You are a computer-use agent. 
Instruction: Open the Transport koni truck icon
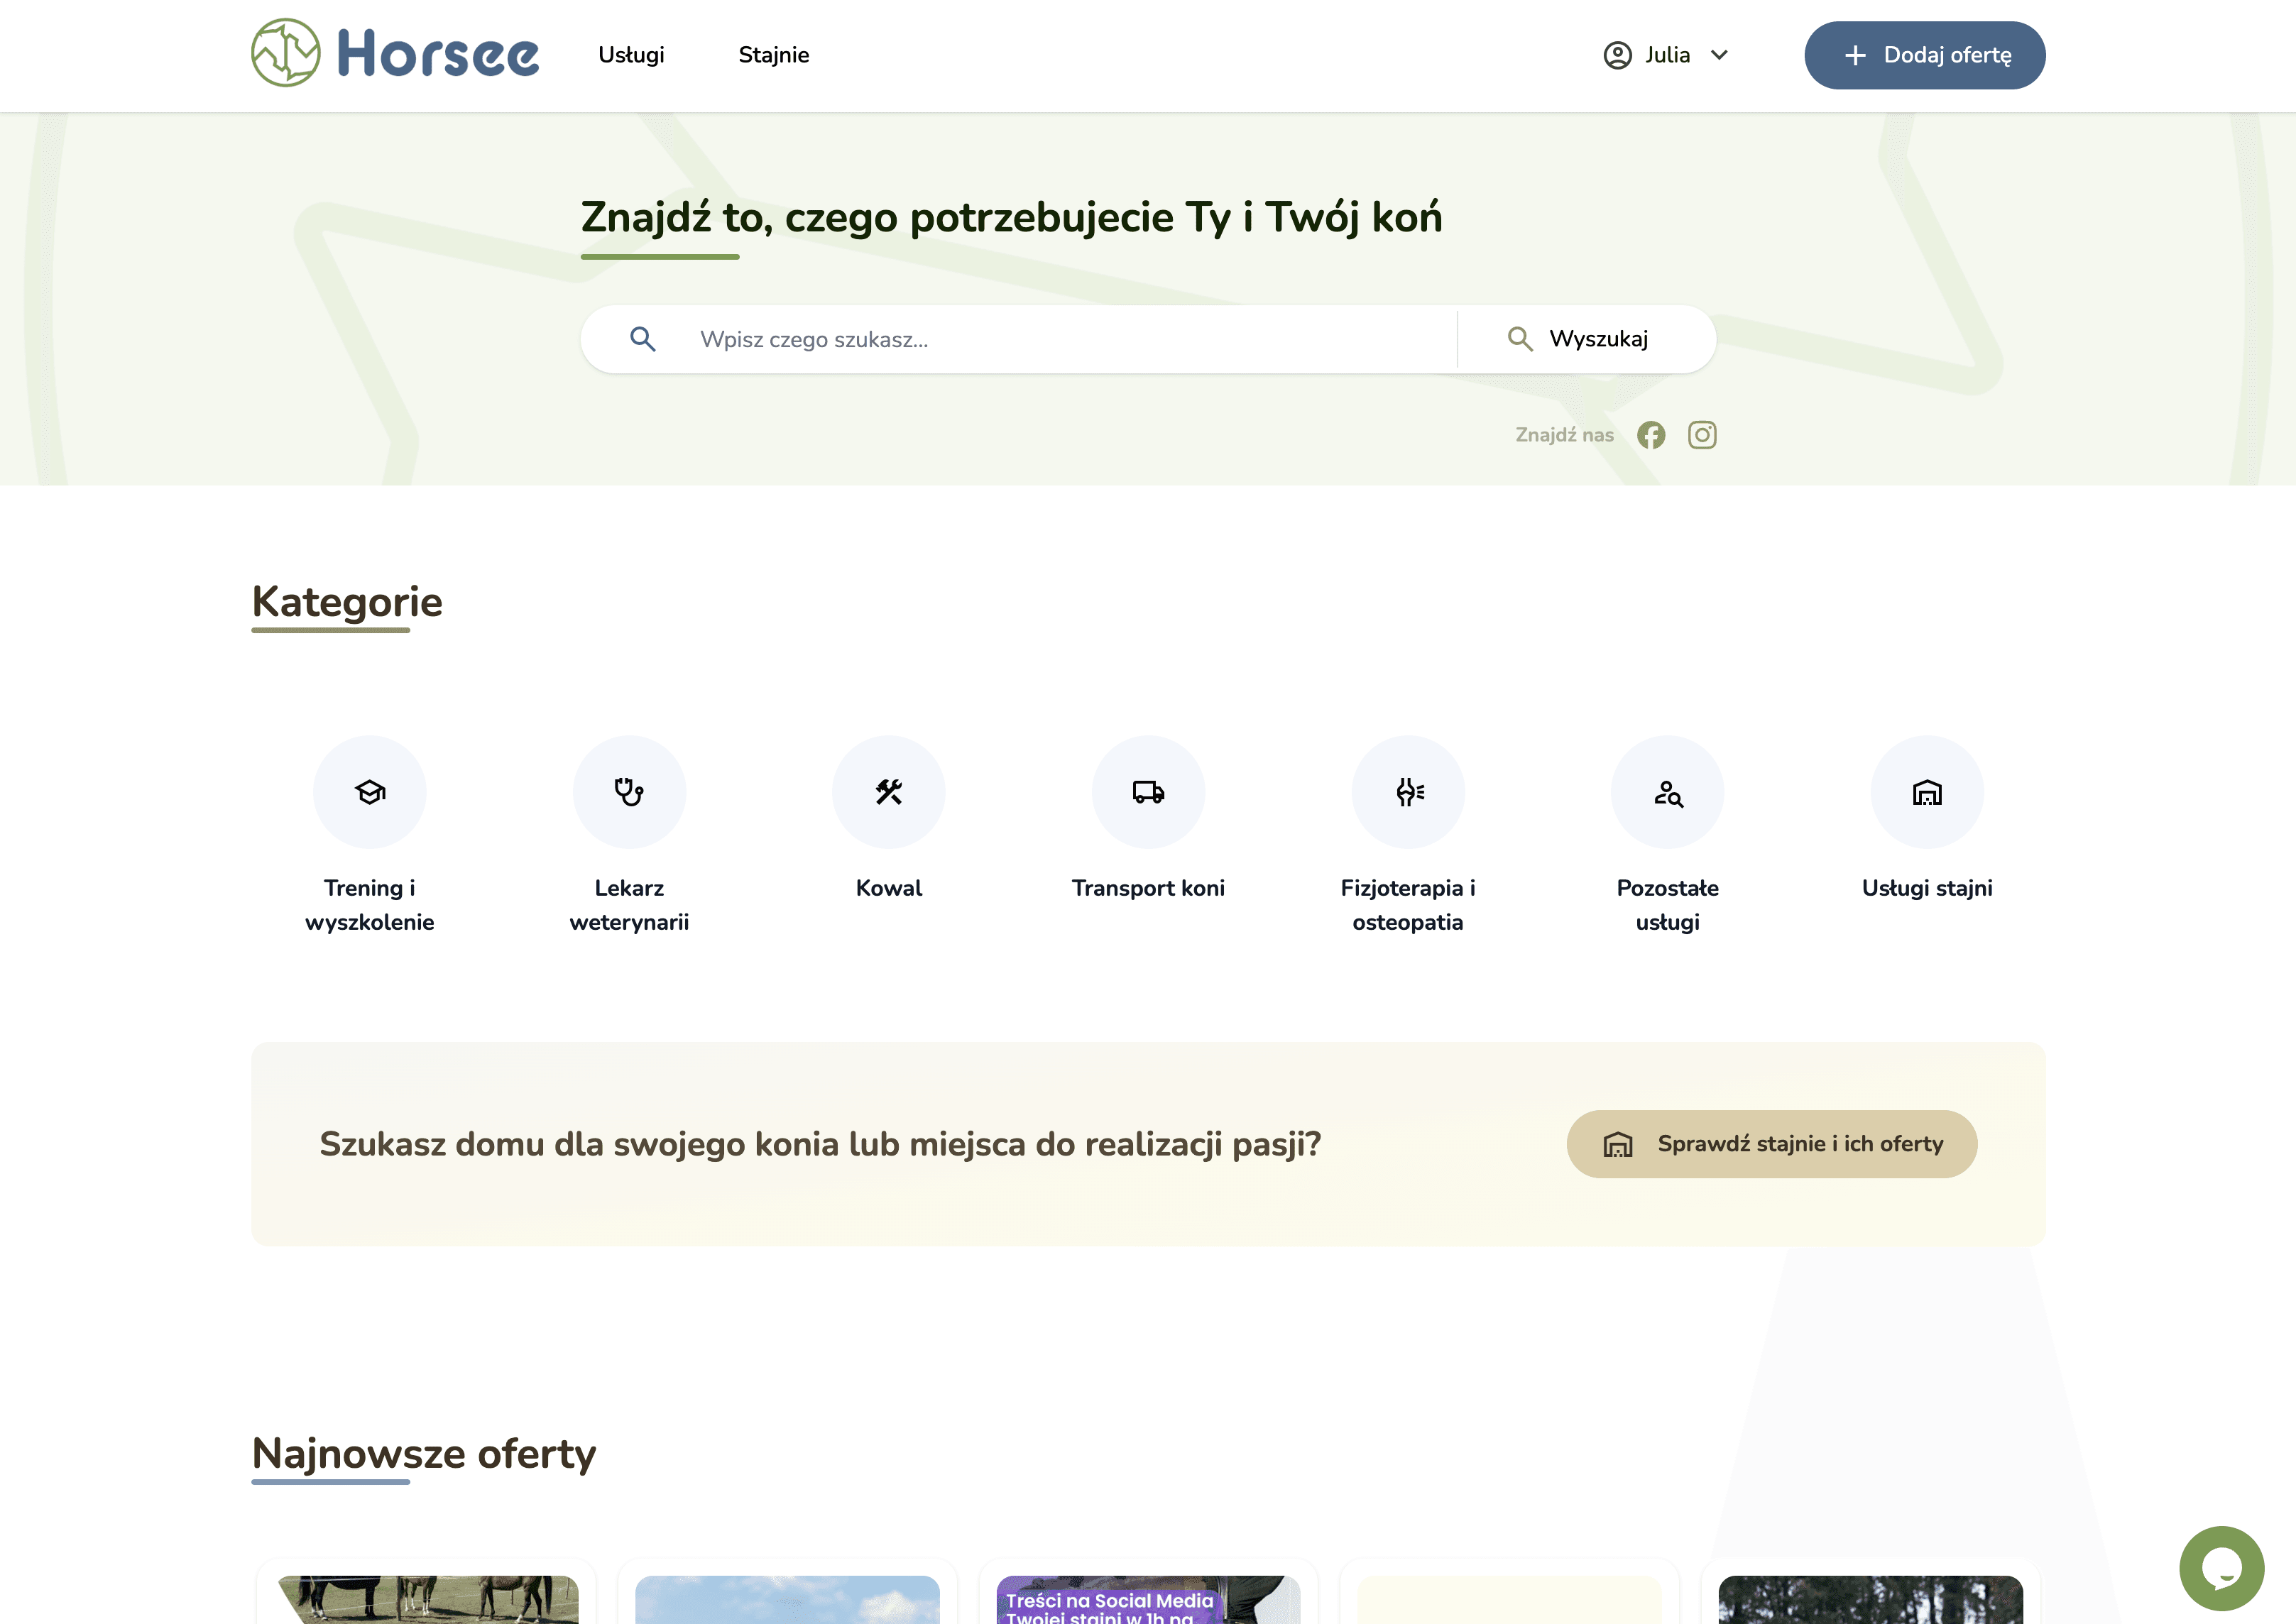(1148, 792)
